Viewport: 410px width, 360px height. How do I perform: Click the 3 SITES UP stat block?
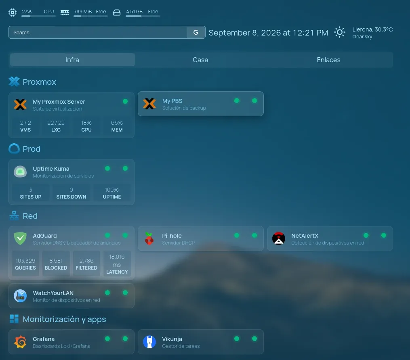pos(31,193)
